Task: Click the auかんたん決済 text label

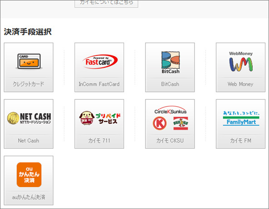Action: click(29, 197)
